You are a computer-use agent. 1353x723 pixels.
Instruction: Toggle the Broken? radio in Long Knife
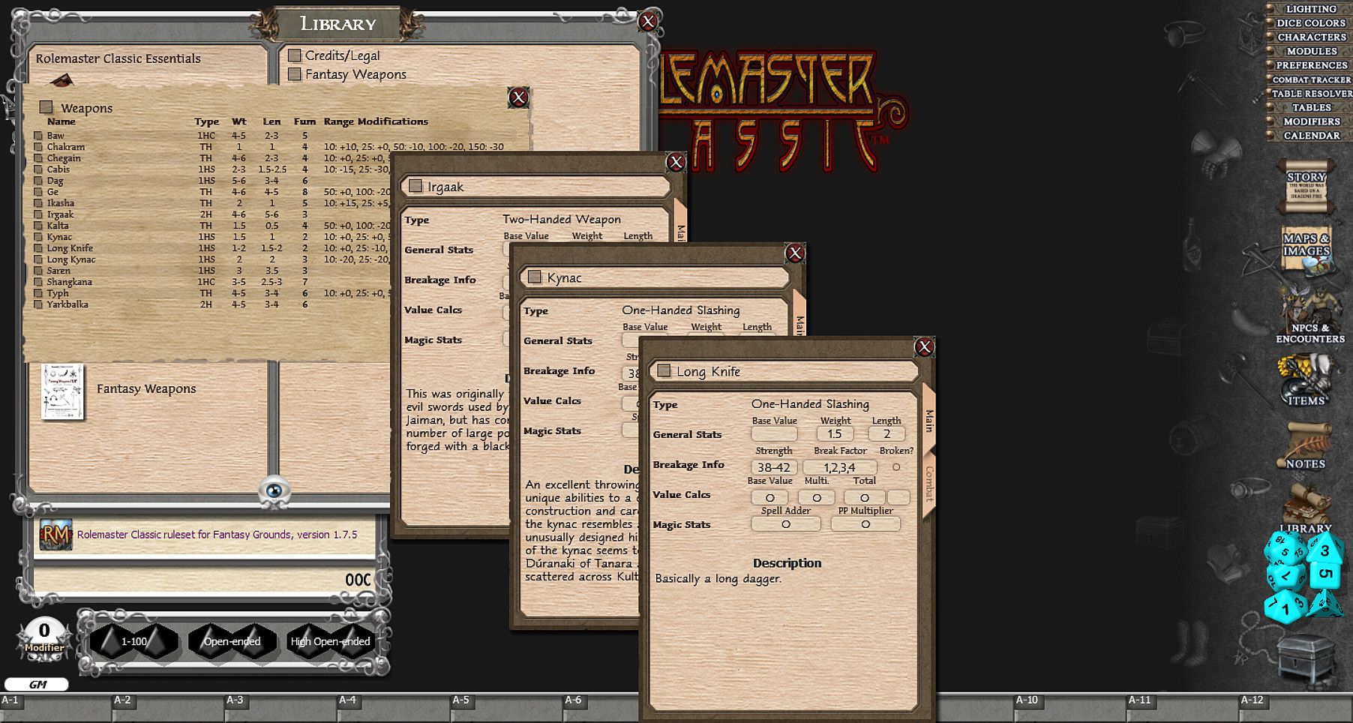pyautogui.click(x=896, y=467)
